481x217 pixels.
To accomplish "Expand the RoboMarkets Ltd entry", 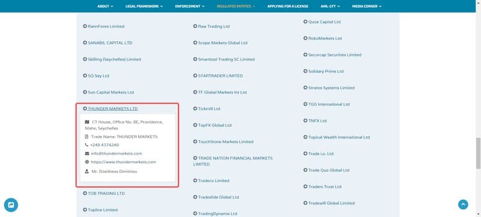I will click(x=322, y=38).
